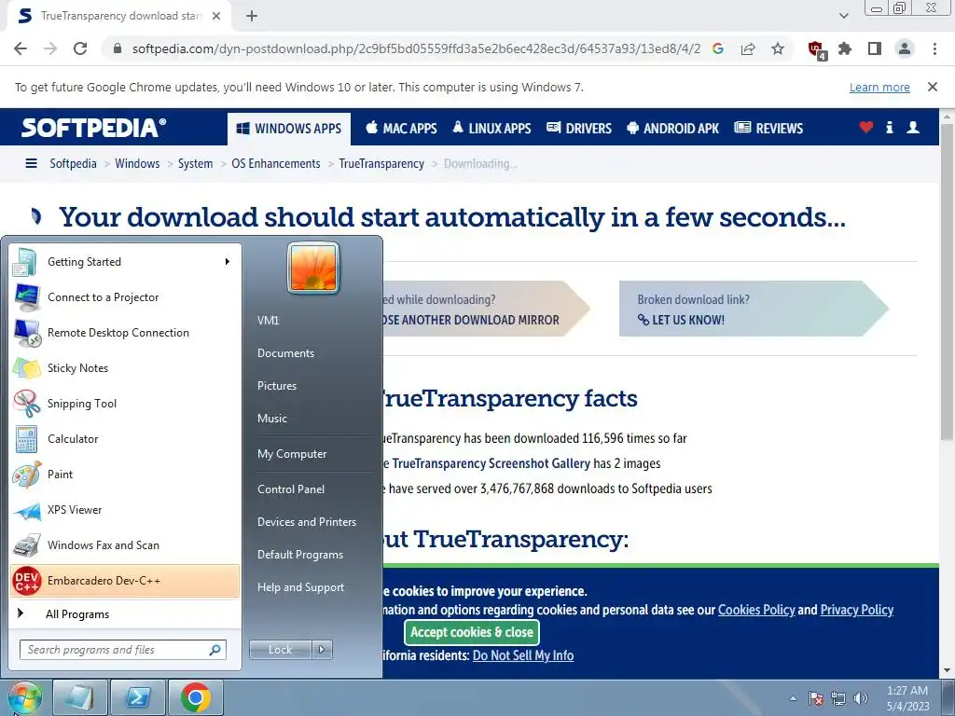
Task: Select REVIEWS tab
Action: (x=768, y=129)
